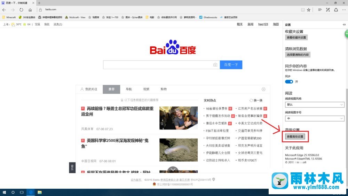Open hot topic 钱币卖1700万

coord(247,160)
